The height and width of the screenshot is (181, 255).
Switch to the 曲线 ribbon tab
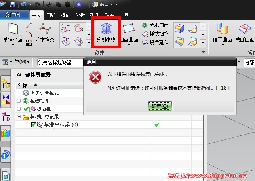pyautogui.click(x=51, y=15)
